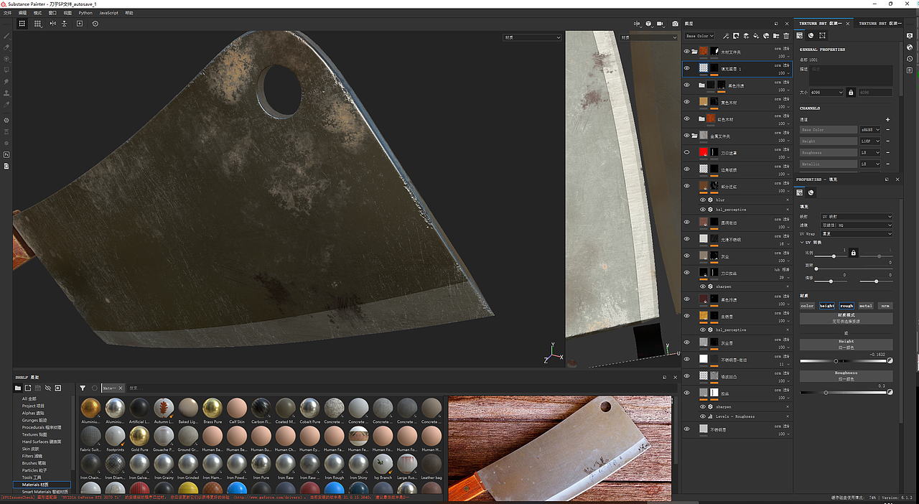Image resolution: width=919 pixels, height=504 pixels.
Task: Toggle the metal channel button
Action: pyautogui.click(x=866, y=306)
